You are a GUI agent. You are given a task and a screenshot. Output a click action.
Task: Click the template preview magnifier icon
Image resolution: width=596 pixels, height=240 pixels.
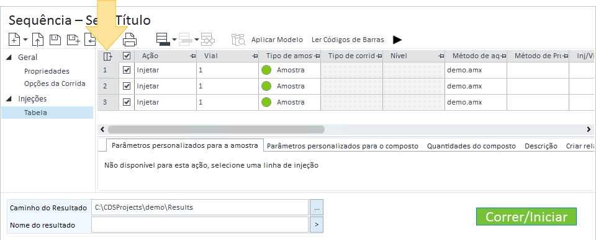point(238,40)
